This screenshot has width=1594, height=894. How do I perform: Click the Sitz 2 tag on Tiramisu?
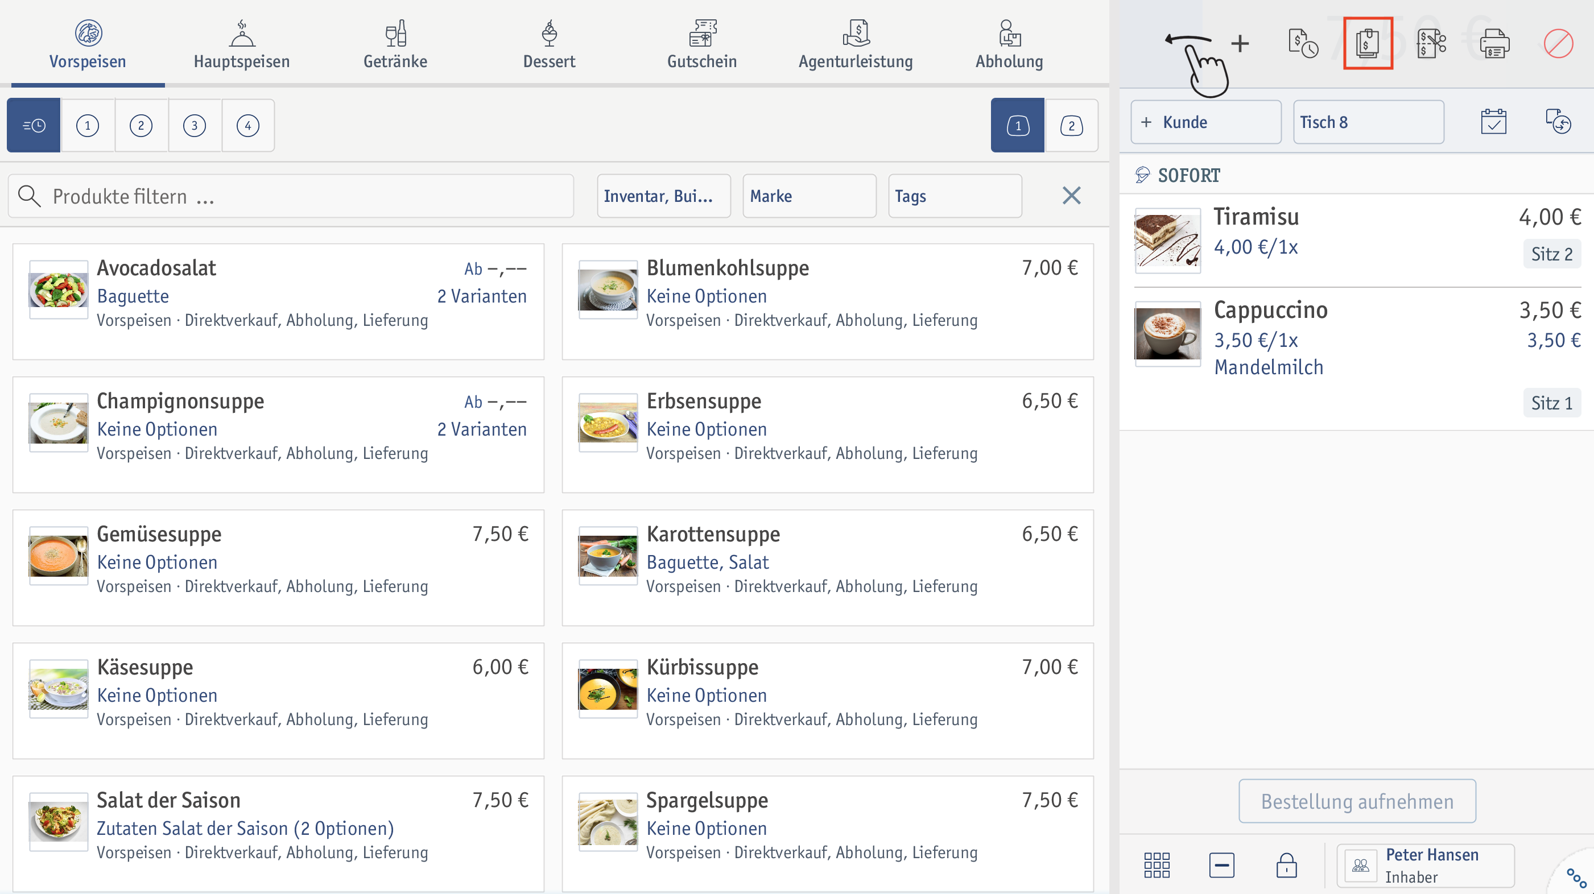point(1551,254)
